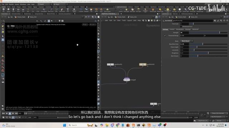The image size is (229, 128).
Task: Open the Build desktop dropdown
Action: 44,4
